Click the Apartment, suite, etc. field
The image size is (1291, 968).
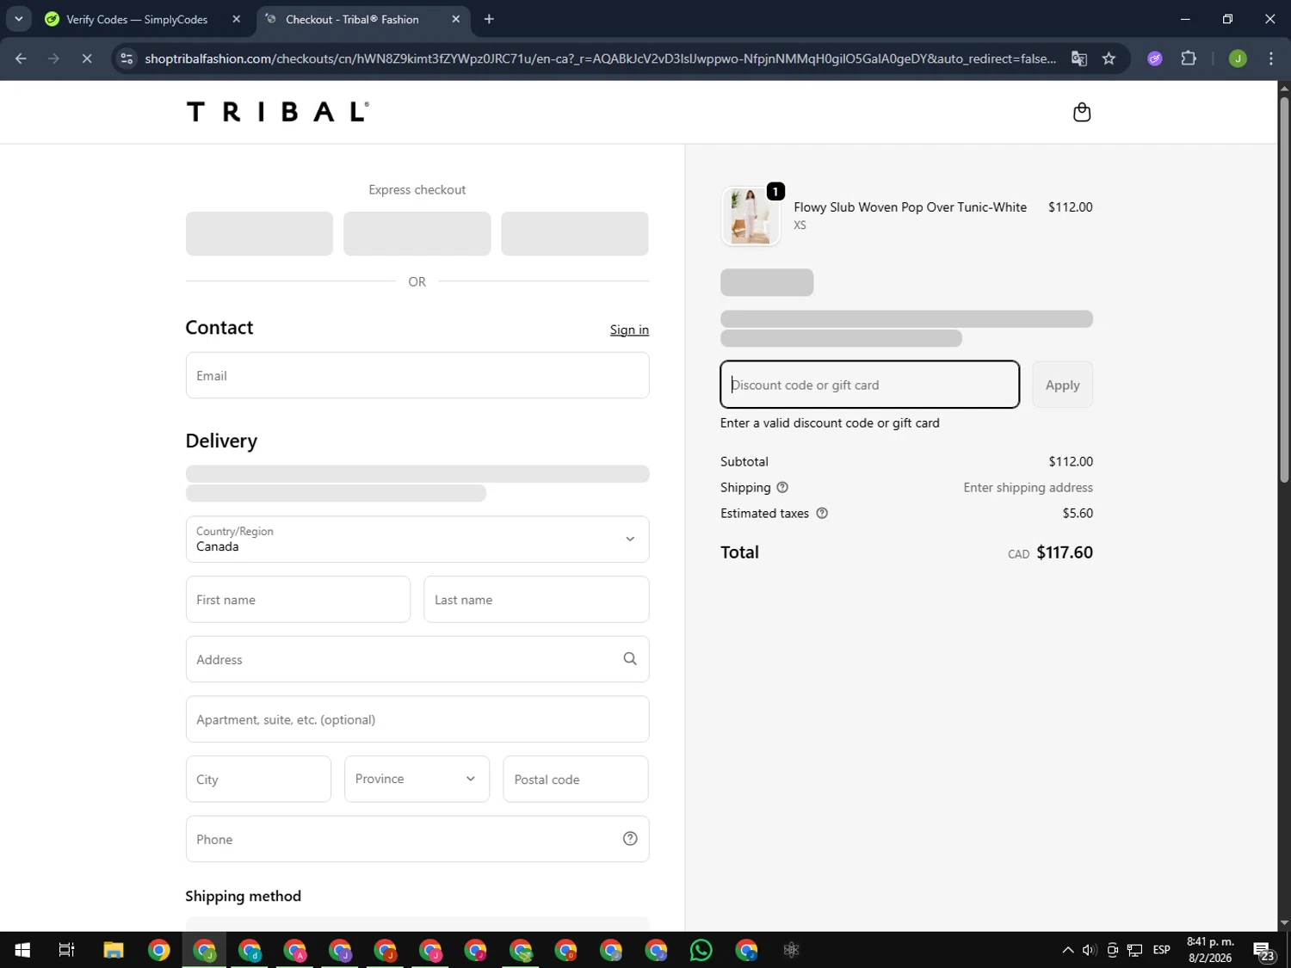417,719
